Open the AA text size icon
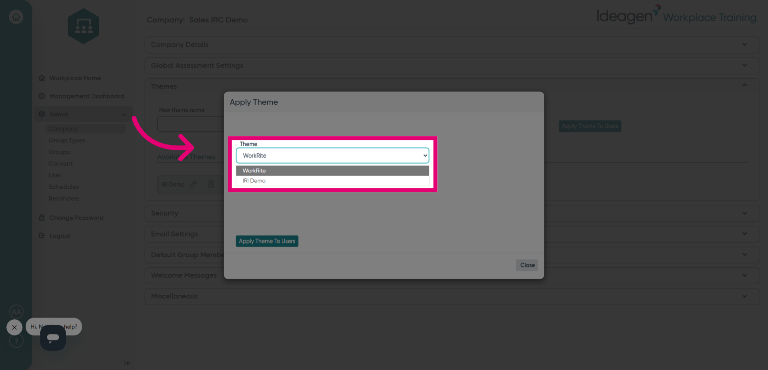 pos(16,312)
